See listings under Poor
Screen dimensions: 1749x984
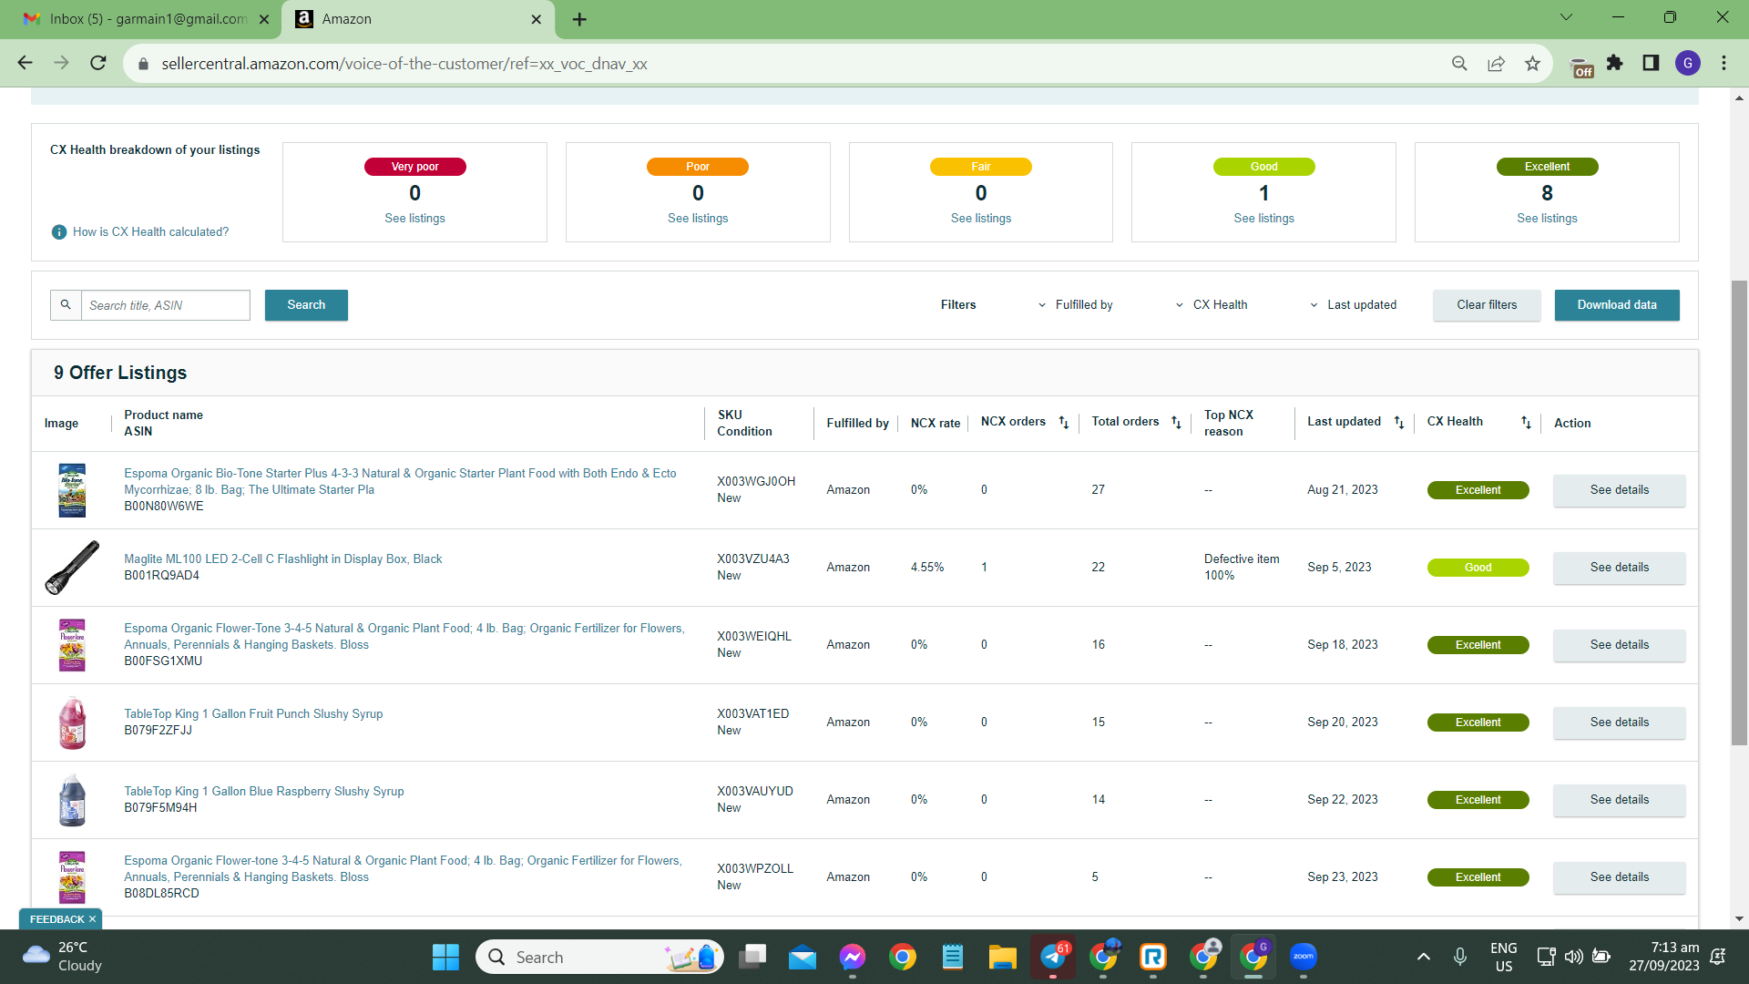pos(698,219)
